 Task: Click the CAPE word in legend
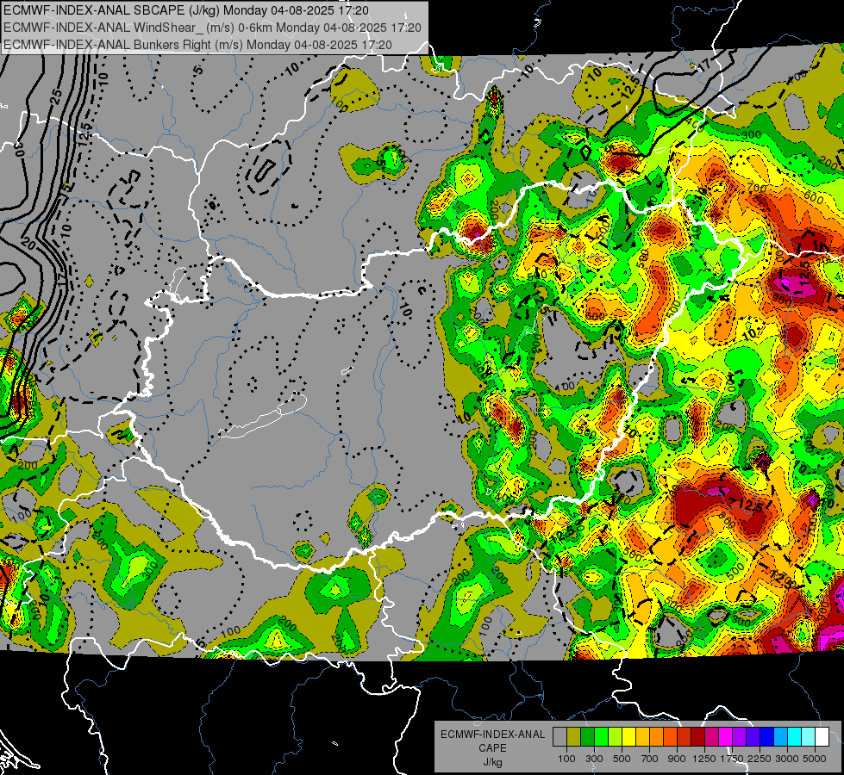point(492,748)
